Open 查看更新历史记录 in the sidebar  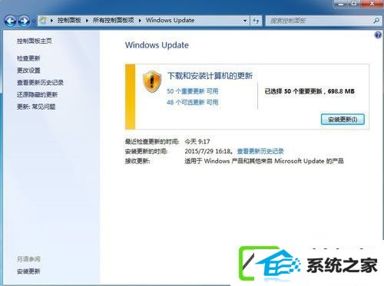point(40,82)
